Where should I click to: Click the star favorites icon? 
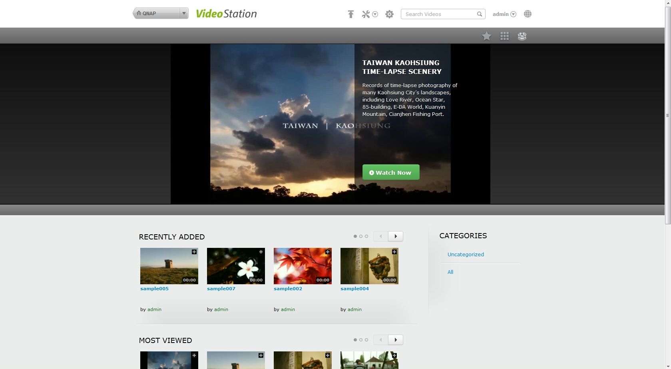pos(486,36)
